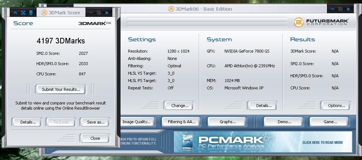Click the alien head icon in Score title bar
Screen dimensions: 362x160
[31, 13]
